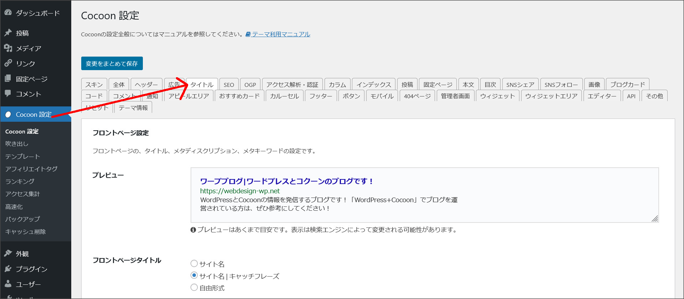Open the スキン tab

(94, 84)
